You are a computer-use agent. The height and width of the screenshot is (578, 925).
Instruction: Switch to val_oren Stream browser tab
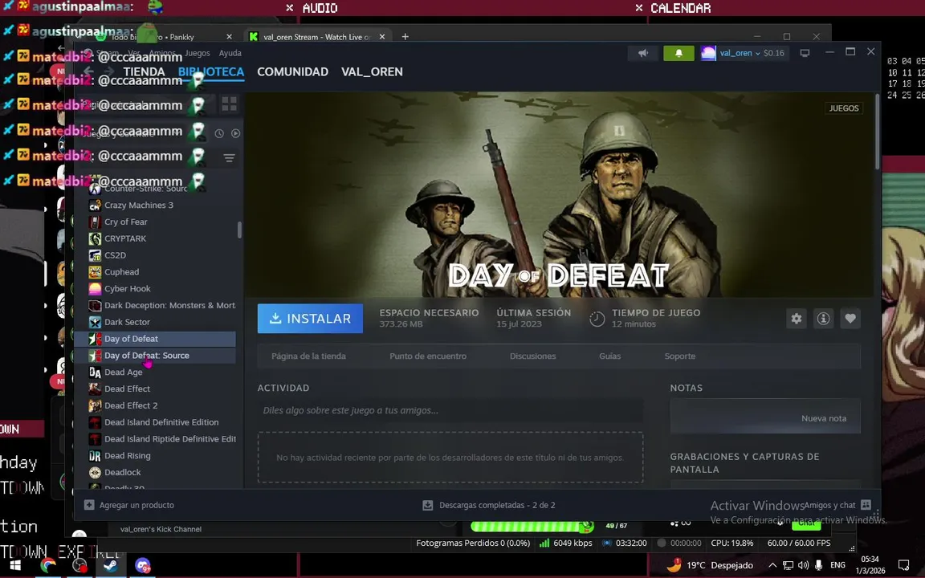coord(317,37)
